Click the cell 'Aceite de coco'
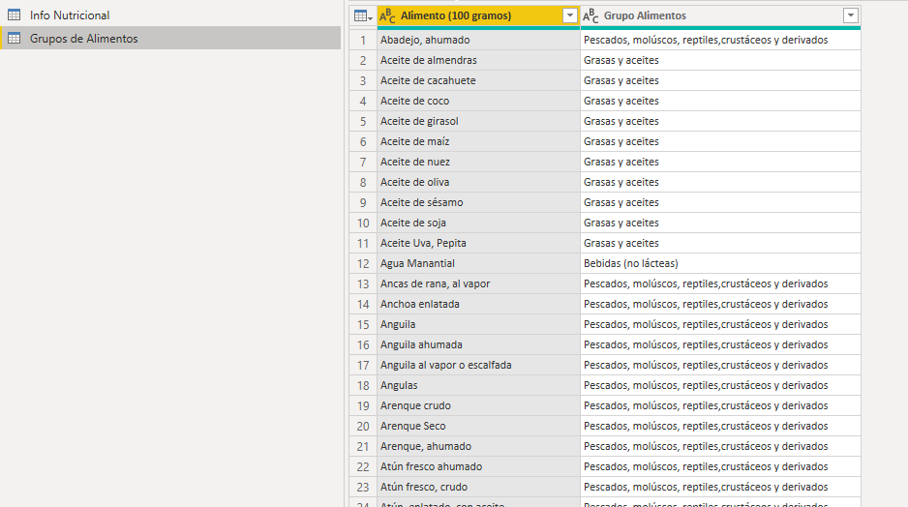 coord(478,101)
